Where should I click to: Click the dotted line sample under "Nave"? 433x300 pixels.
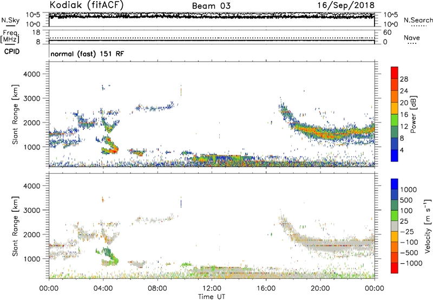point(412,43)
